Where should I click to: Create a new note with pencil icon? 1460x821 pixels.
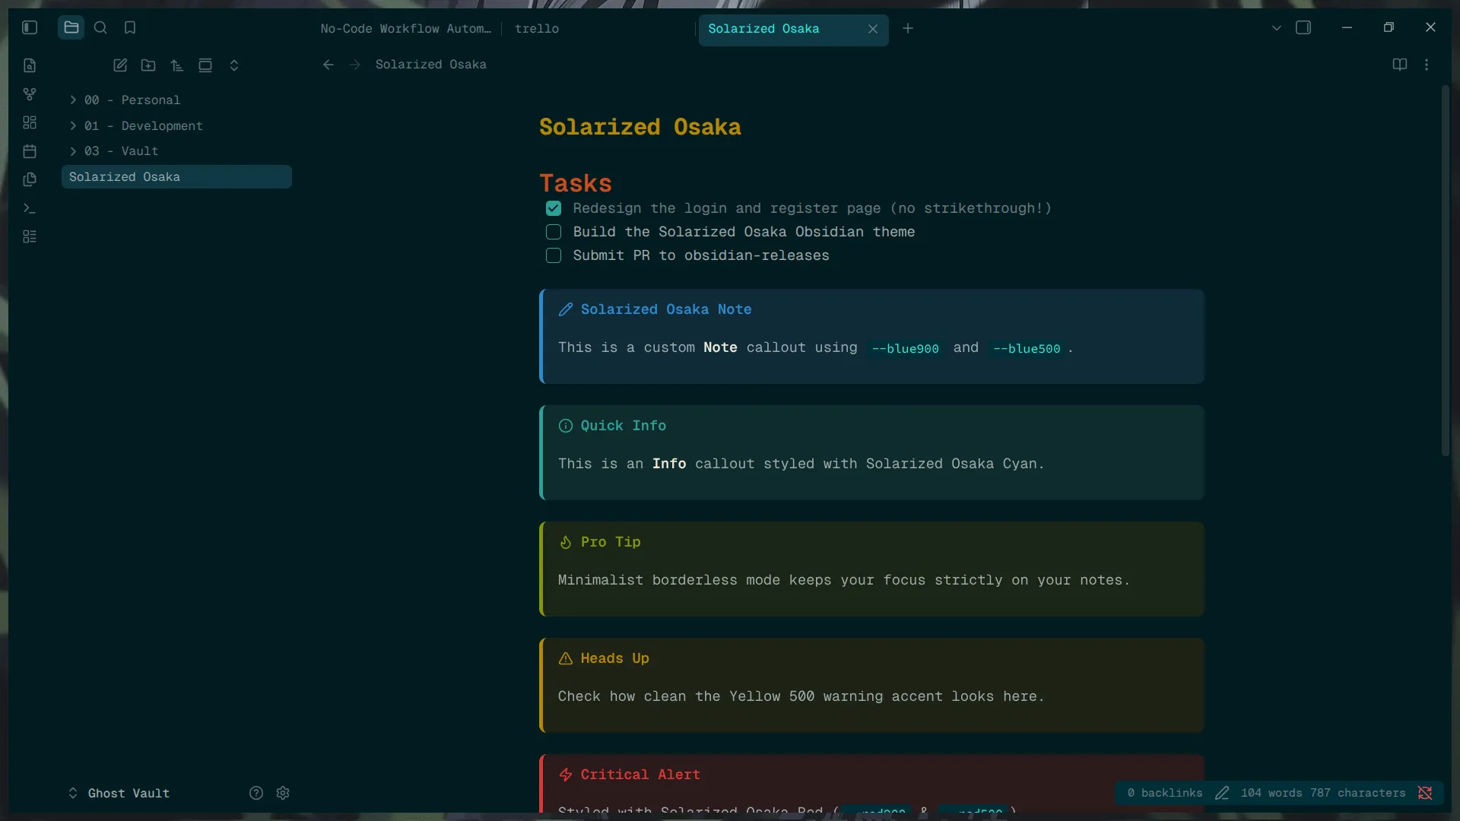pyautogui.click(x=120, y=65)
